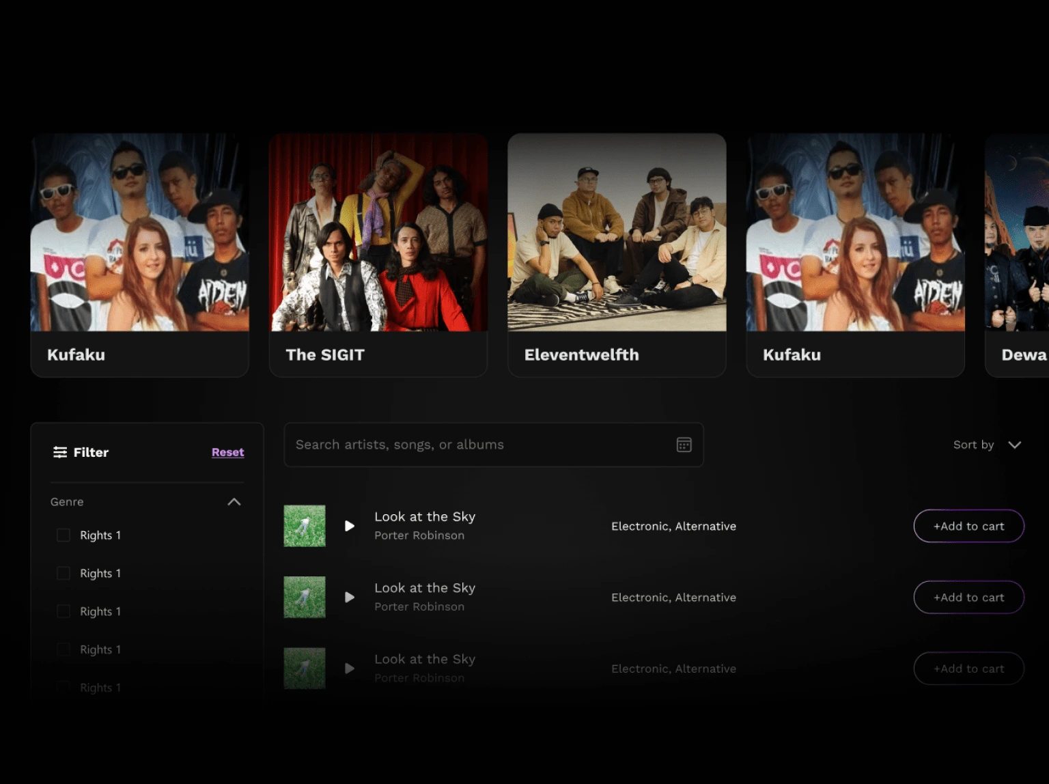
Task: Open first track's green album cover
Action: (x=305, y=526)
